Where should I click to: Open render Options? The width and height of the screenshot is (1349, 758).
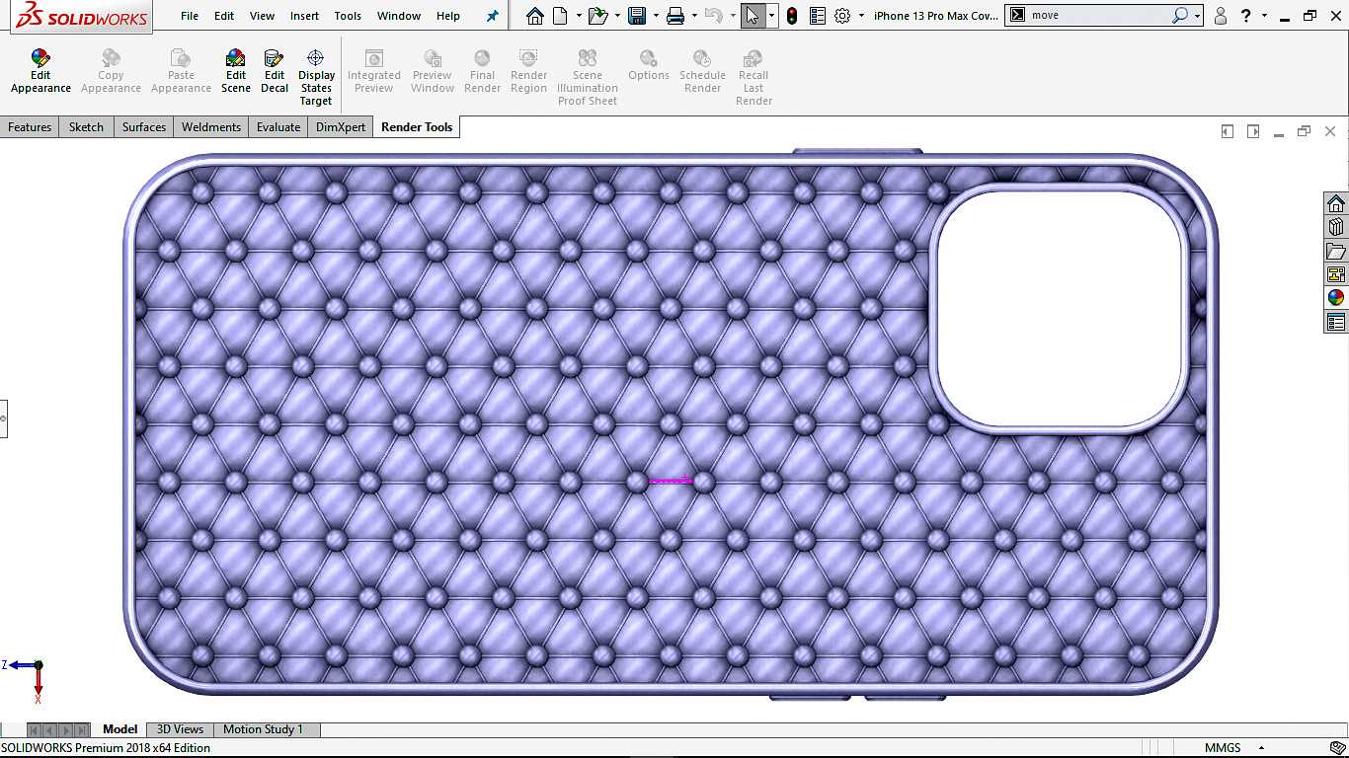point(648,66)
